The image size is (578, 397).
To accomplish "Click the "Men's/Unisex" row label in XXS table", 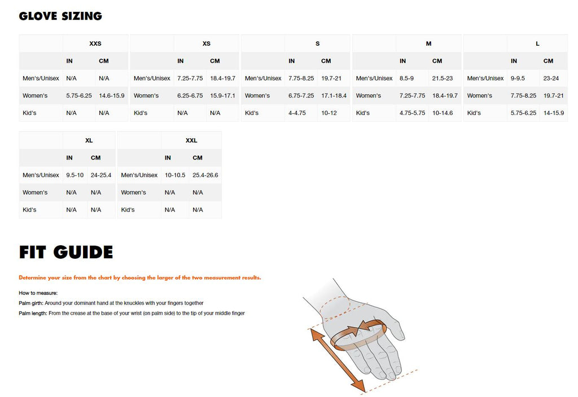I will [x=41, y=78].
